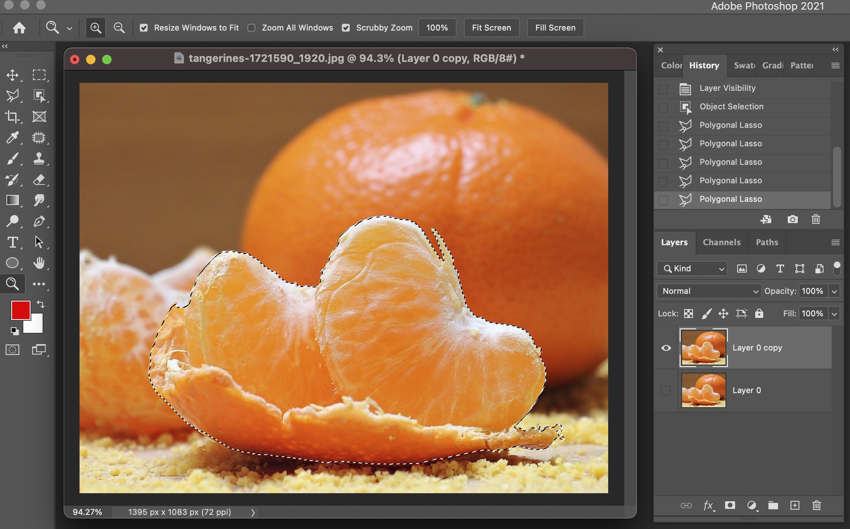This screenshot has height=529, width=850.
Task: Select the Crop tool
Action: click(12, 117)
